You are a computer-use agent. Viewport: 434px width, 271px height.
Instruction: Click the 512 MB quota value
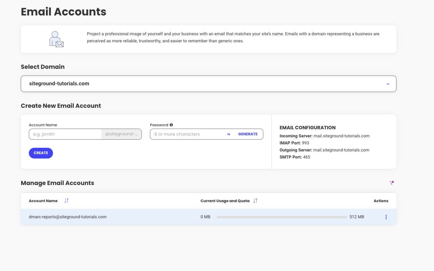coord(357,217)
